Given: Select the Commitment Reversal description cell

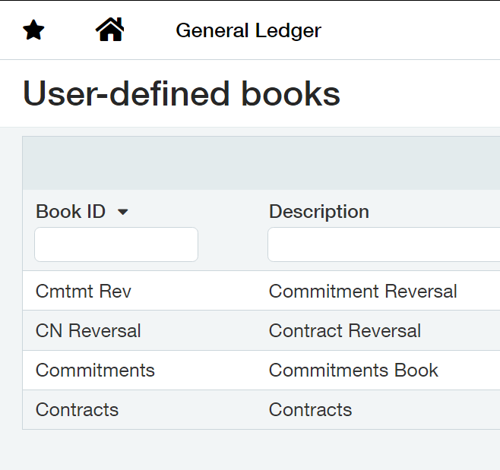Looking at the screenshot, I should pos(363,291).
